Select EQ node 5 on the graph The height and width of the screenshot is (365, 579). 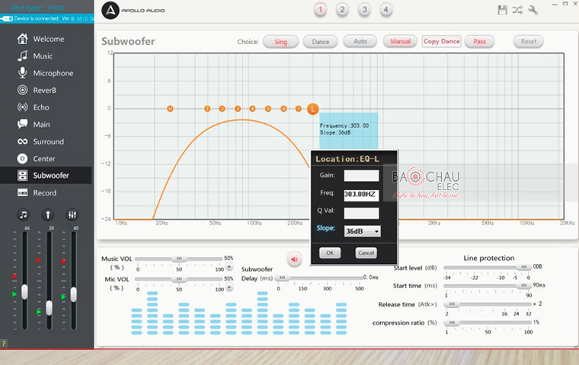(x=268, y=109)
